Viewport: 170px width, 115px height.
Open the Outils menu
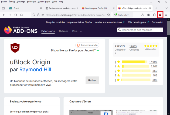(x=55, y=2)
